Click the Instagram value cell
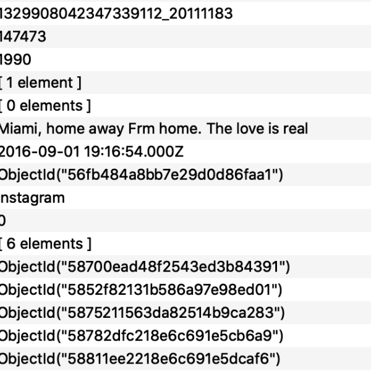The height and width of the screenshot is (371, 371). click(x=32, y=198)
